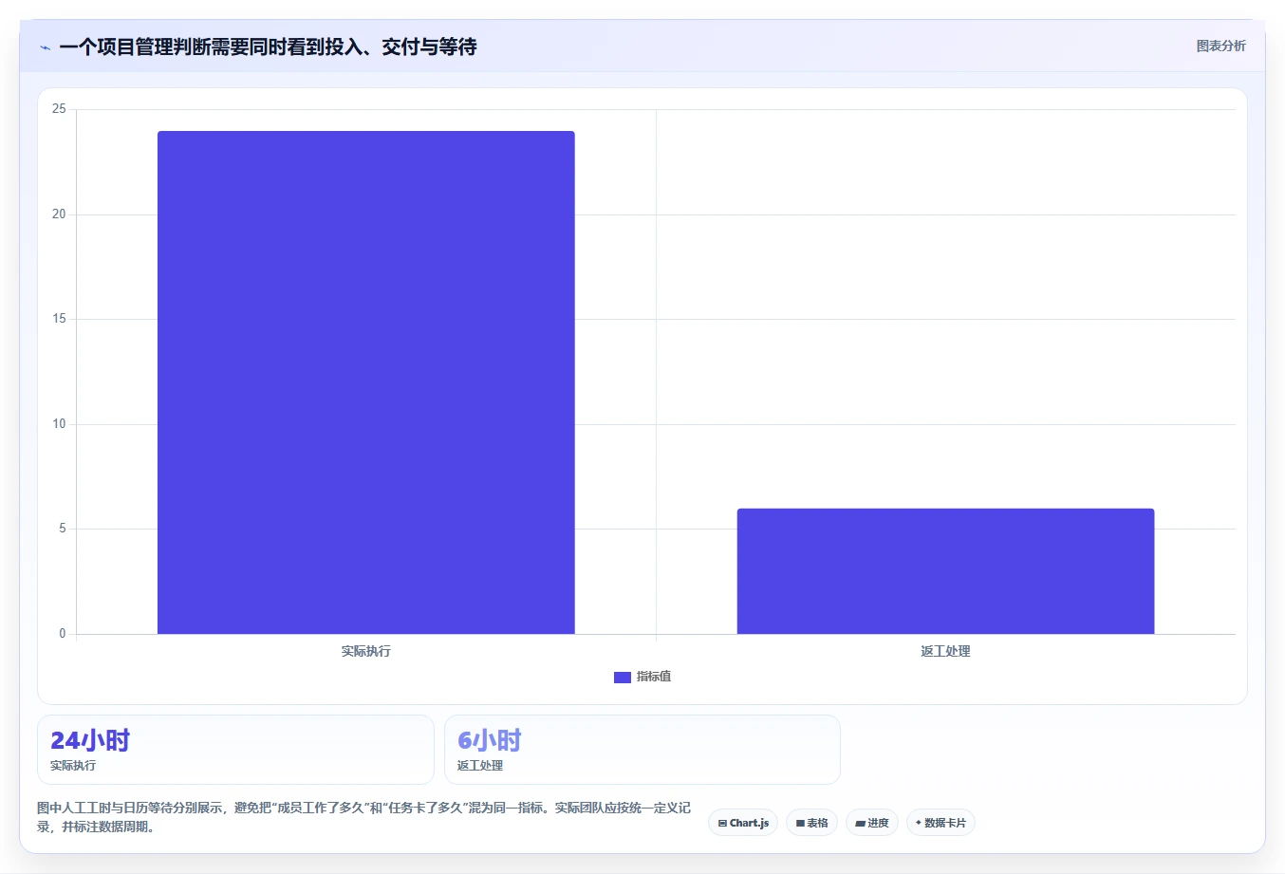Click the lightning icon beside the title
Image resolution: width=1285 pixels, height=874 pixels.
coord(45,47)
